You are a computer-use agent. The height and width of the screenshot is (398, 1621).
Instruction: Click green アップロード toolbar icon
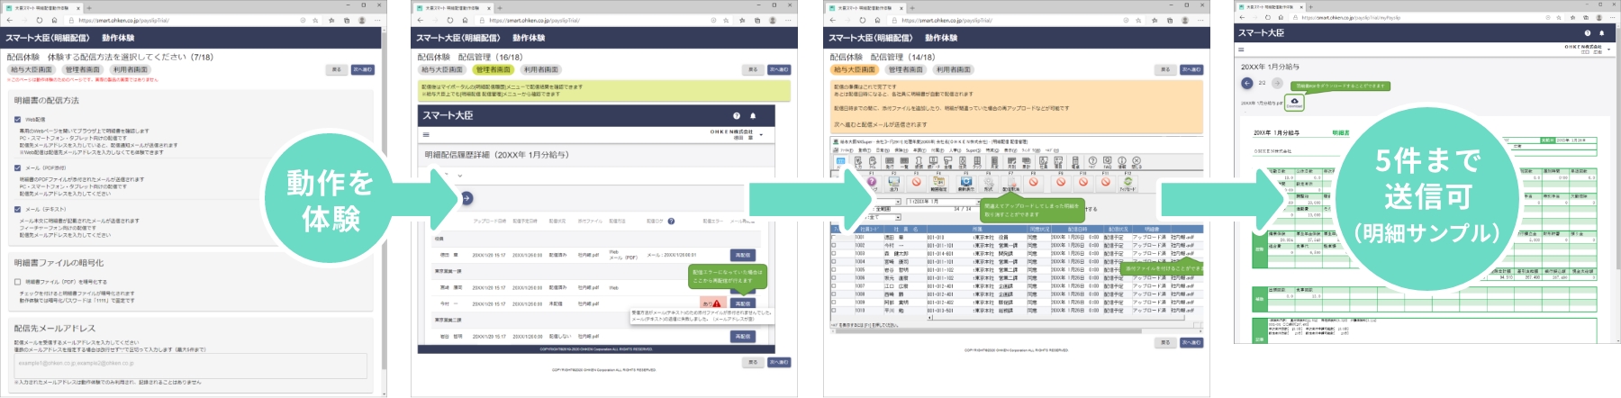pyautogui.click(x=1127, y=183)
